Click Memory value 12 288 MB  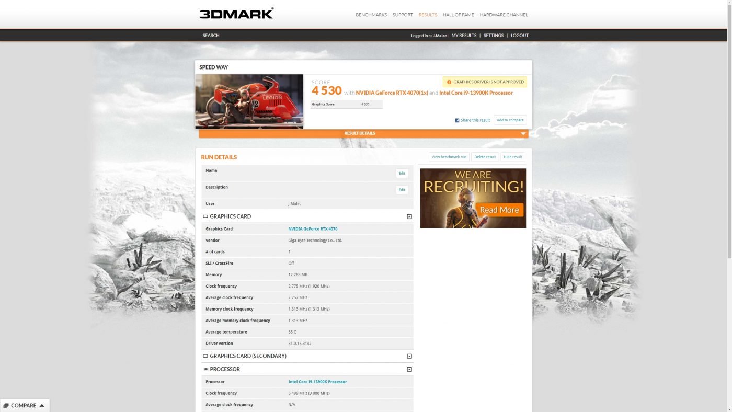[x=298, y=275]
